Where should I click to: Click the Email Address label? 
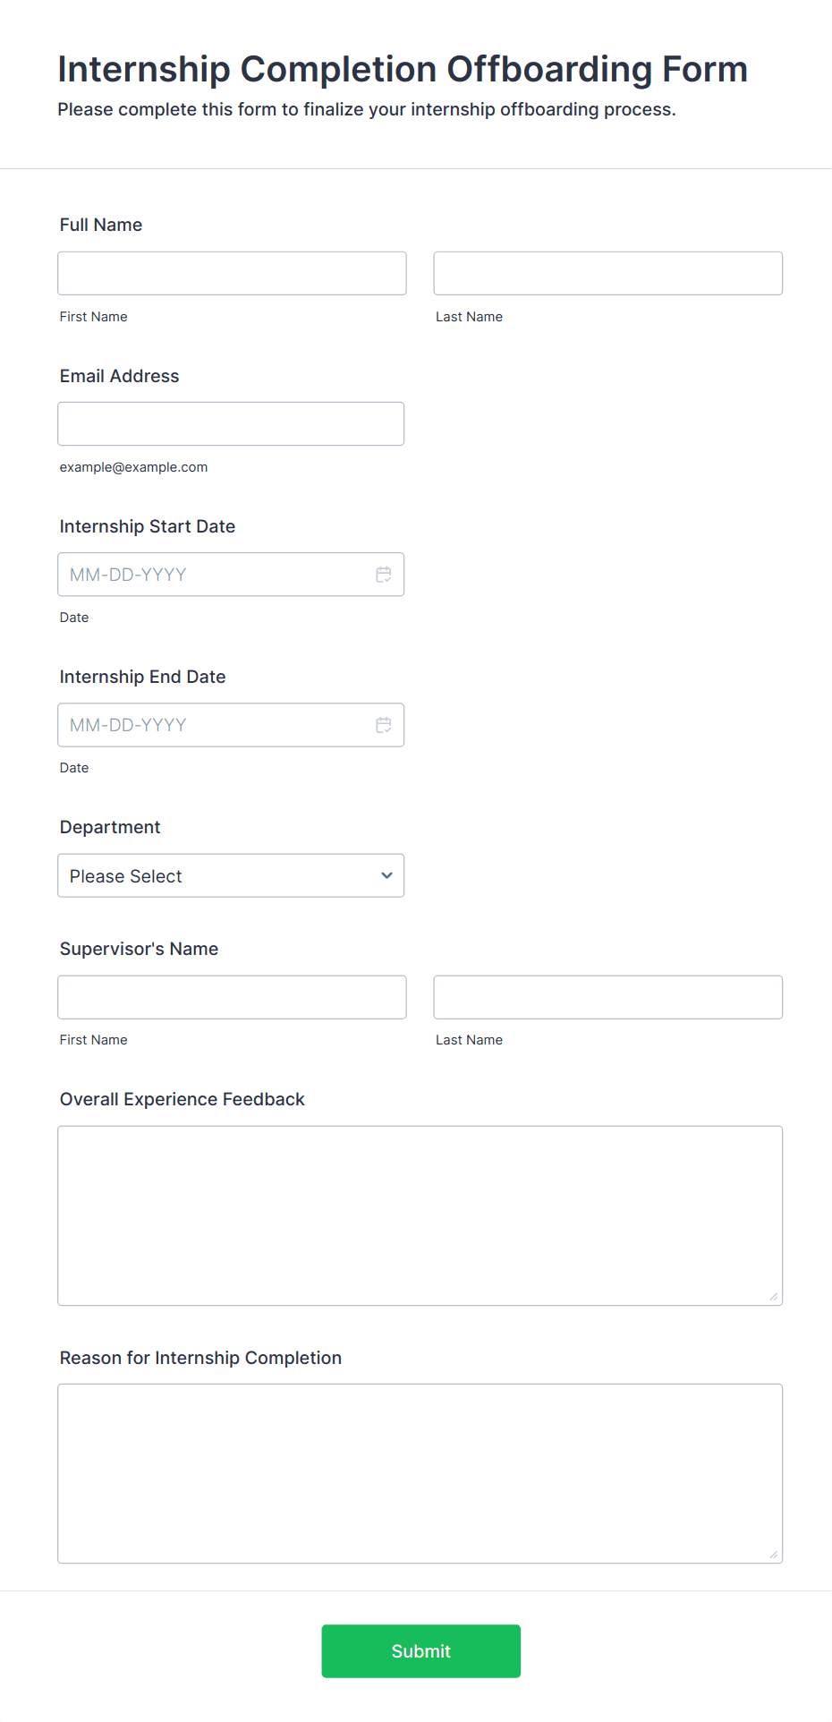tap(120, 376)
